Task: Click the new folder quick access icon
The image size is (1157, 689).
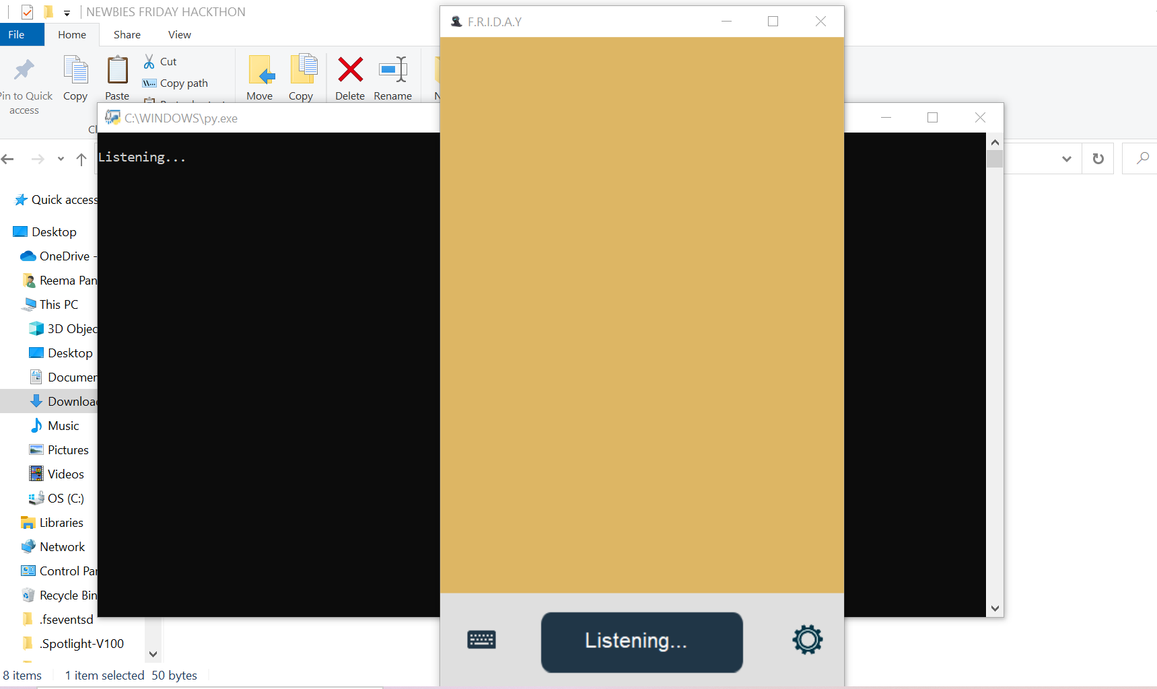Action: pyautogui.click(x=48, y=12)
